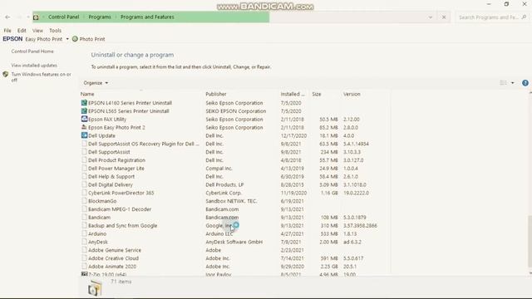Viewport: 532px width, 299px height.
Task: Sort by the Name column header
Action: (x=87, y=94)
